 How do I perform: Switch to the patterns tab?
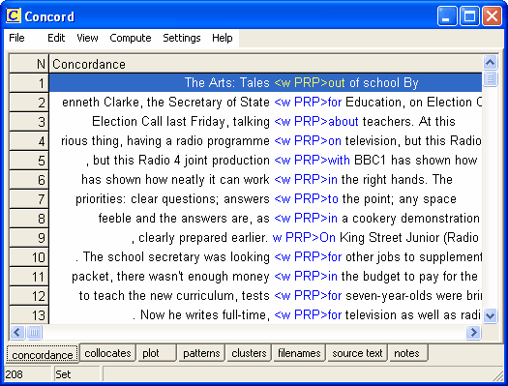click(x=201, y=353)
